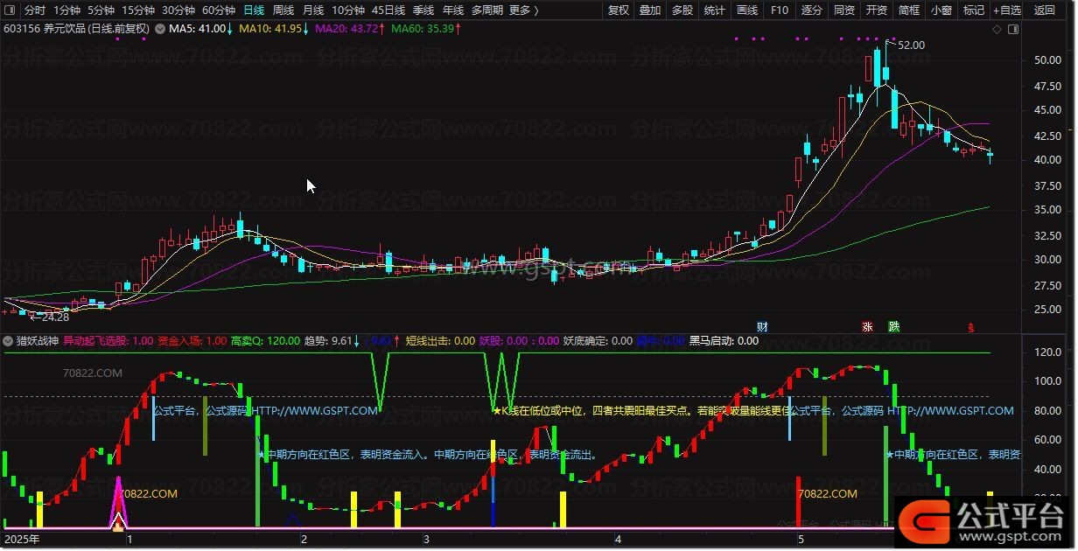Click the settings circle next to 日线,前复权
This screenshot has height=551, width=1078.
[x=158, y=29]
